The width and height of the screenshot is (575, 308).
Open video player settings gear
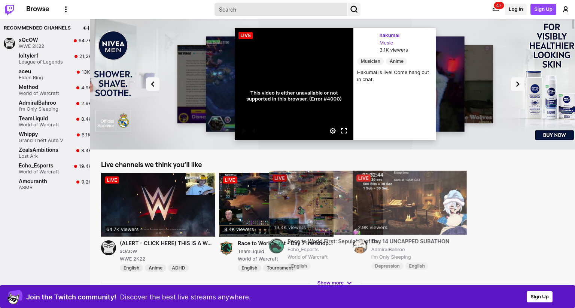tap(333, 131)
